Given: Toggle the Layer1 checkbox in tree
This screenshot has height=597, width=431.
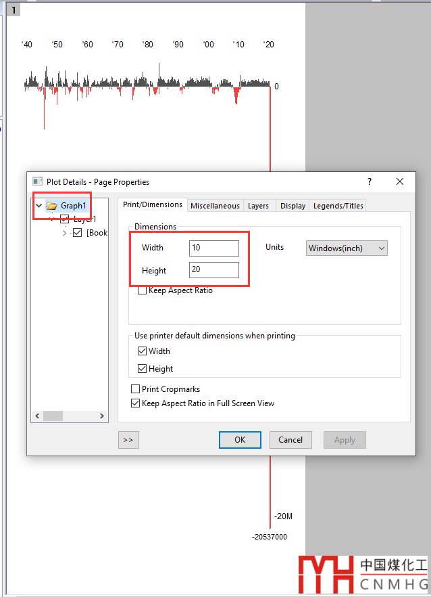Looking at the screenshot, I should click(x=65, y=219).
